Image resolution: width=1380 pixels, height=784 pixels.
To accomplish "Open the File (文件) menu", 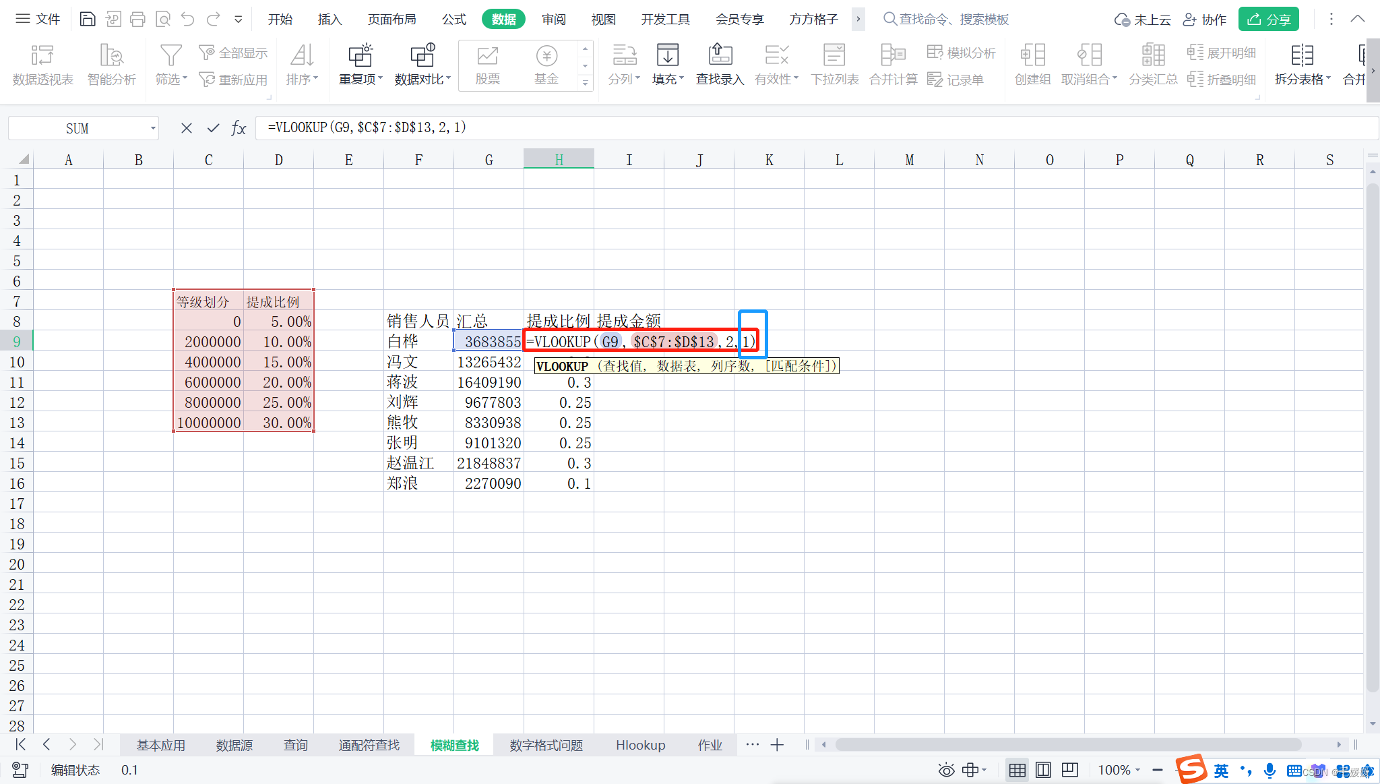I will [38, 19].
